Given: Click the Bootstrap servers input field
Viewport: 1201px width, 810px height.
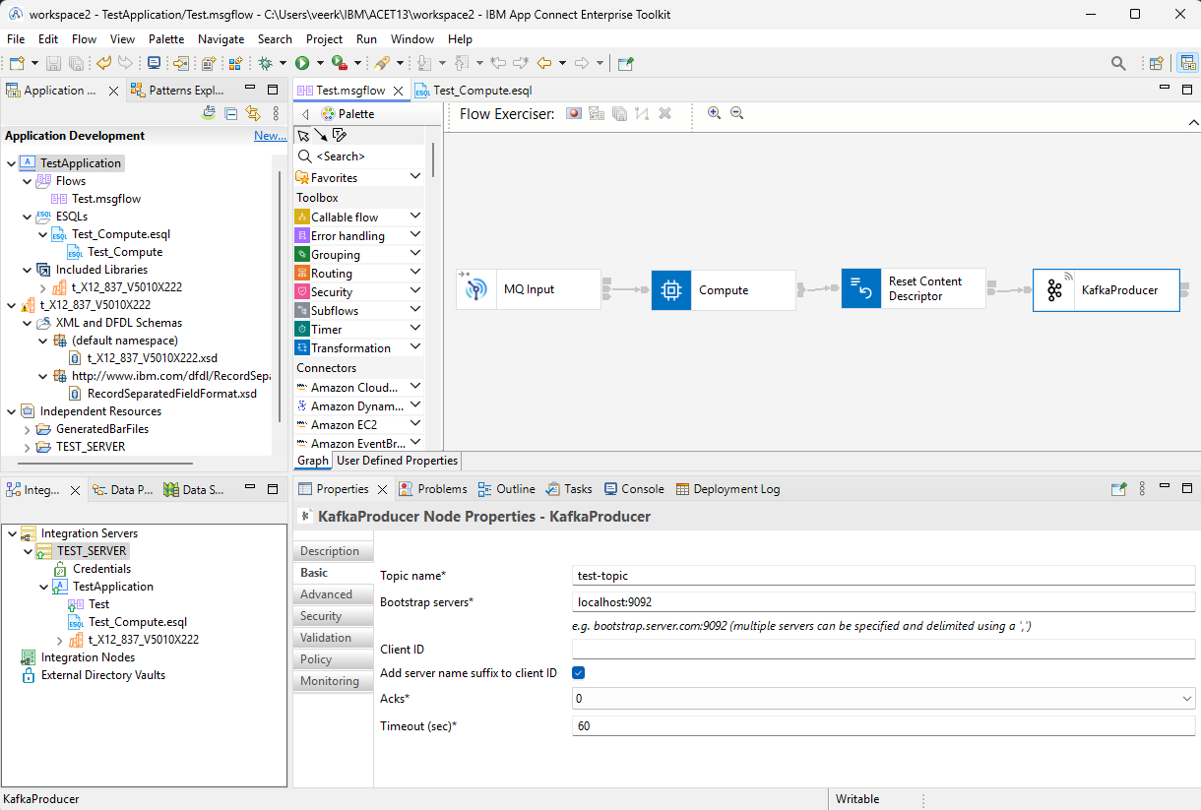Looking at the screenshot, I should 883,602.
